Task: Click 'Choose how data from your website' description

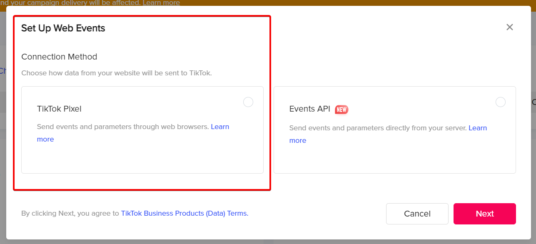Action: pyautogui.click(x=117, y=73)
